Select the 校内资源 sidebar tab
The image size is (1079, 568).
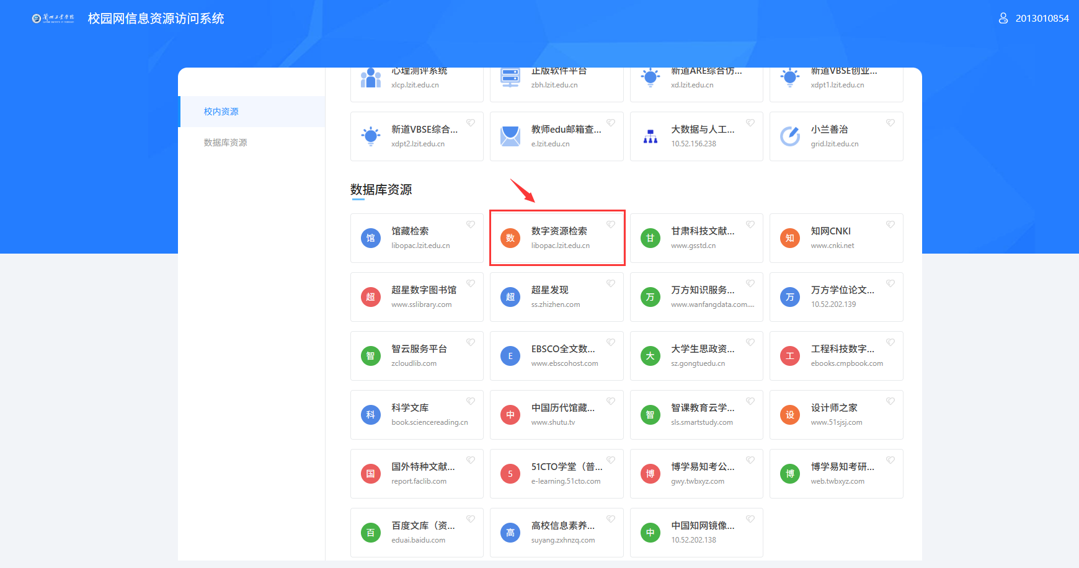click(x=221, y=112)
